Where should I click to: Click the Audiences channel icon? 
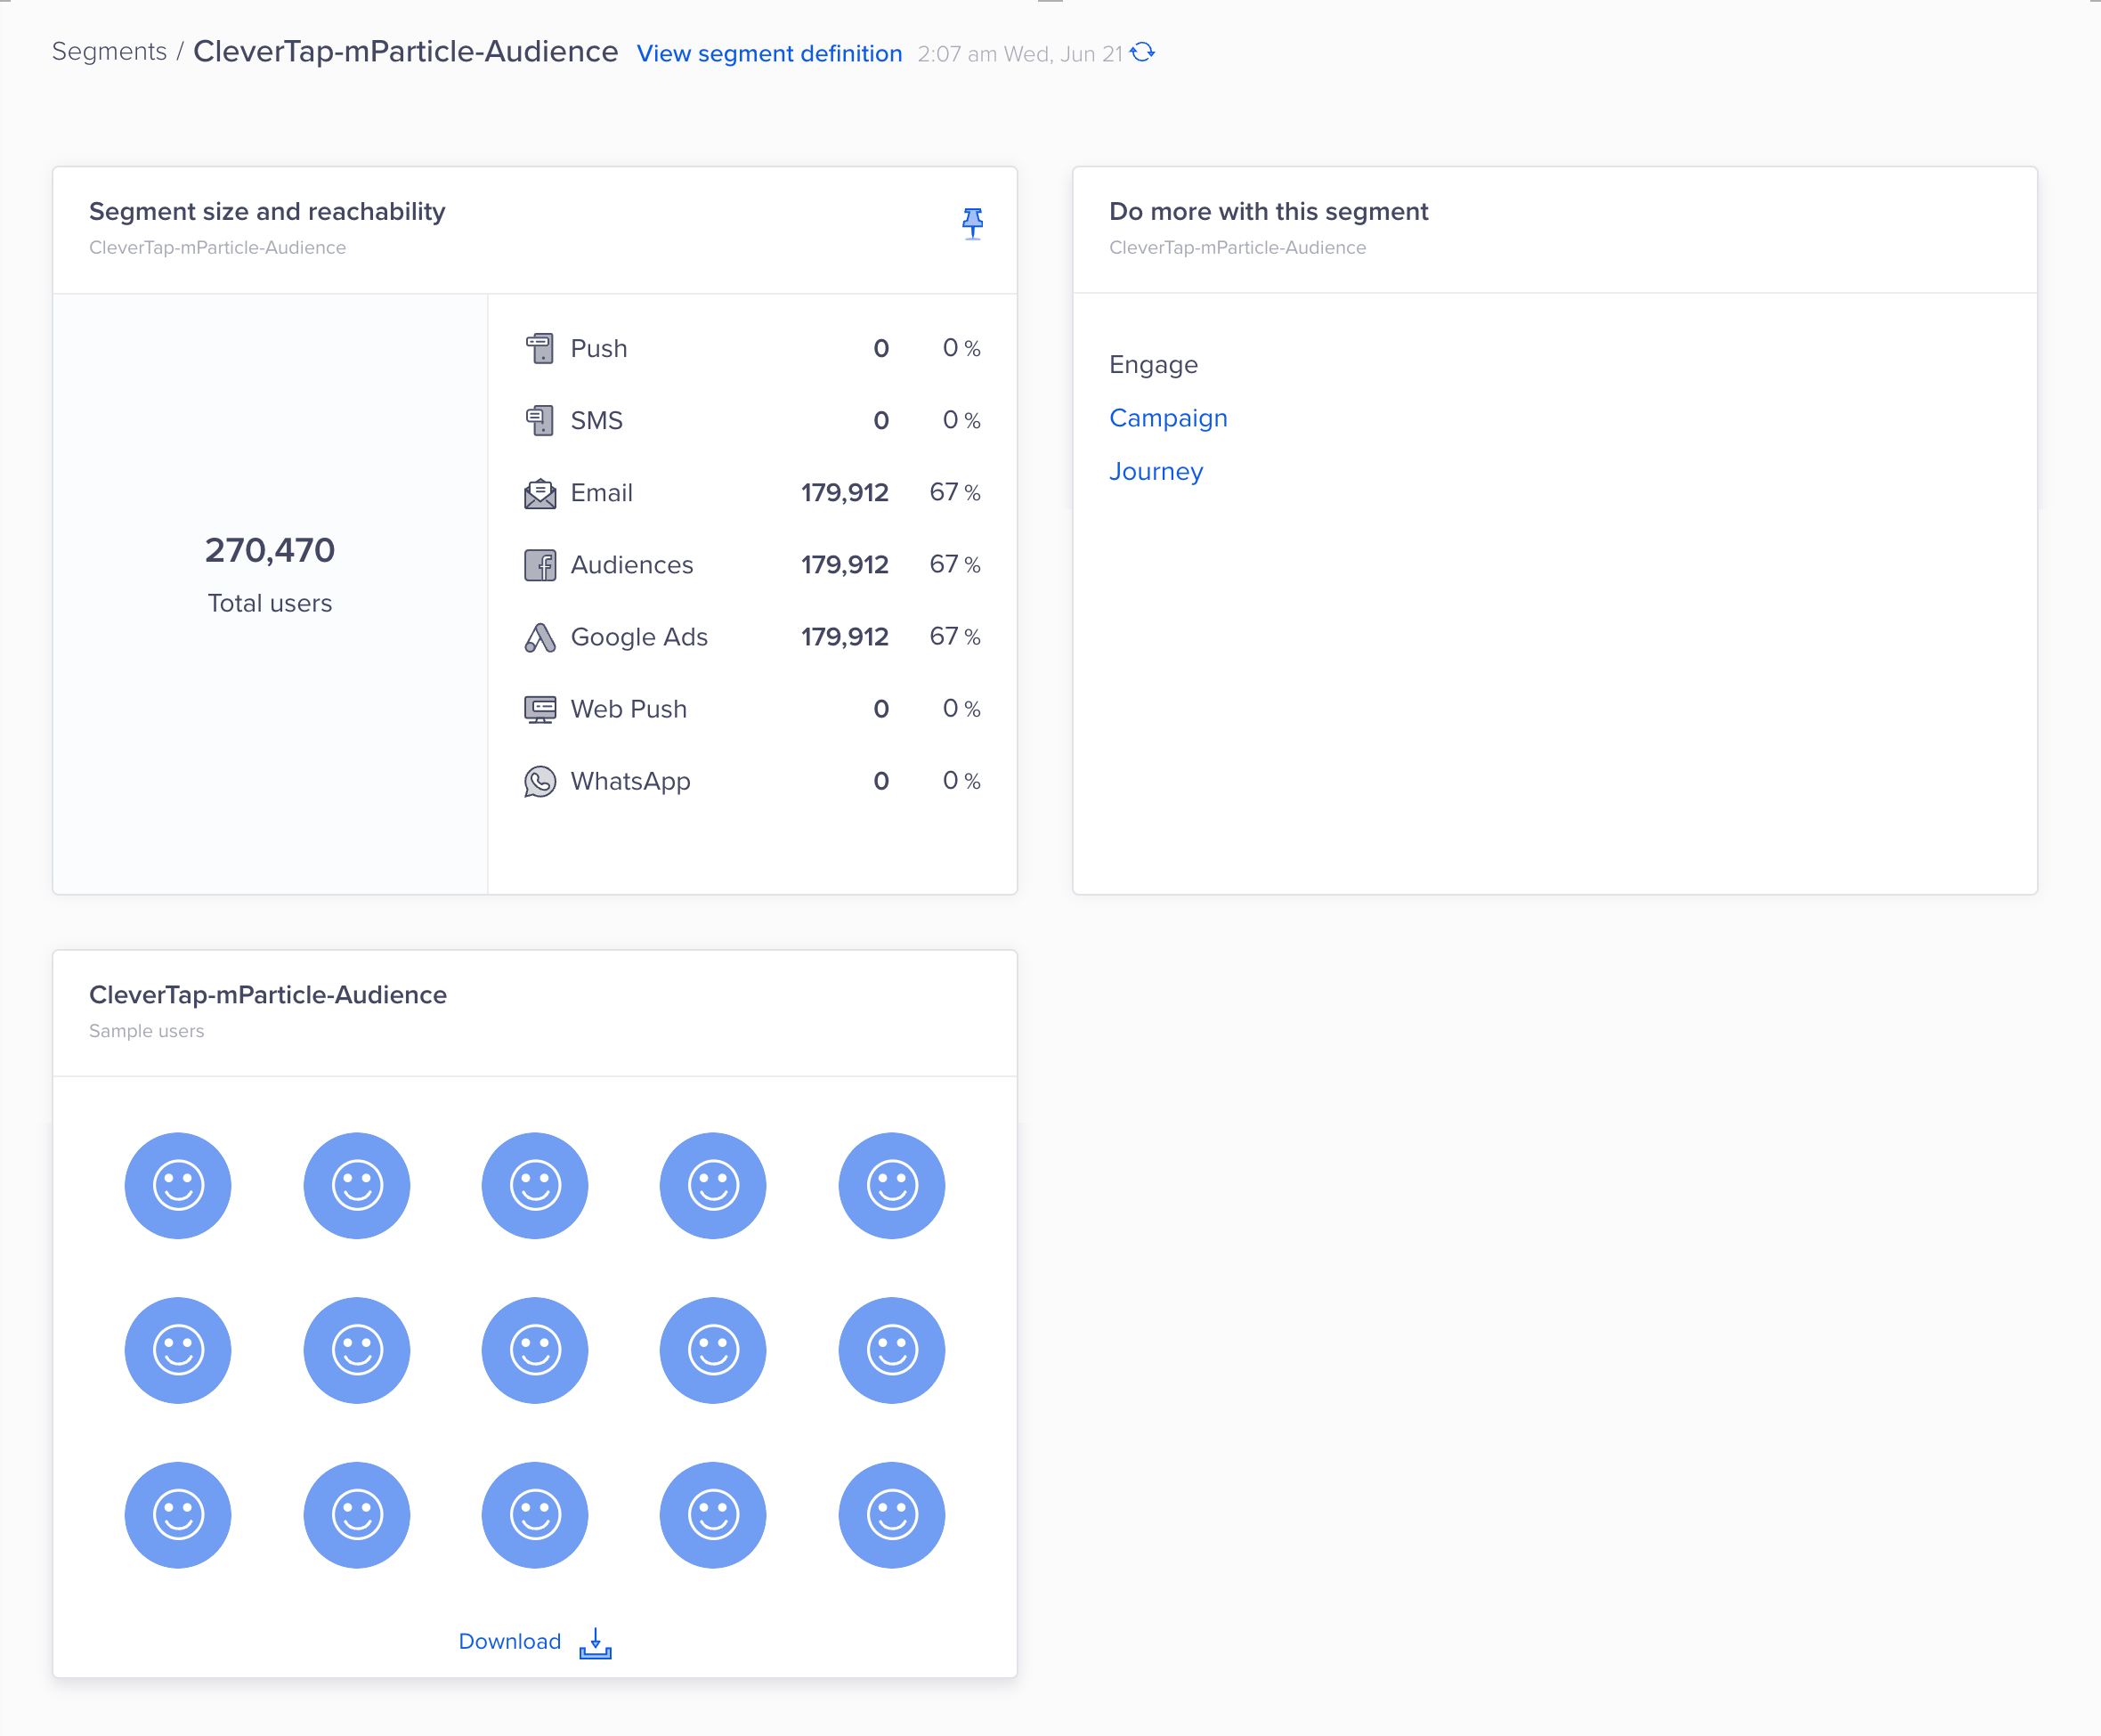point(539,564)
